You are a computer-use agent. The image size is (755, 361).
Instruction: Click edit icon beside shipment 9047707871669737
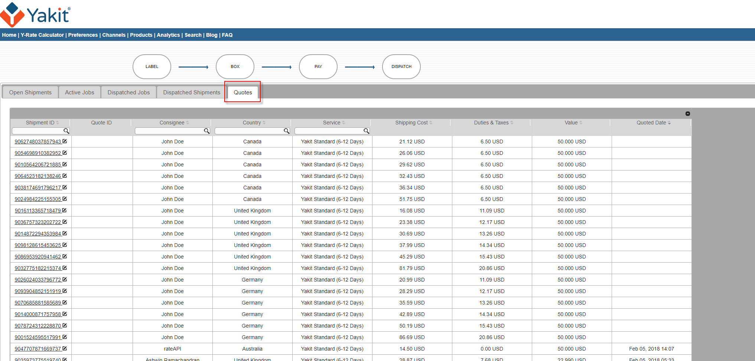point(65,348)
